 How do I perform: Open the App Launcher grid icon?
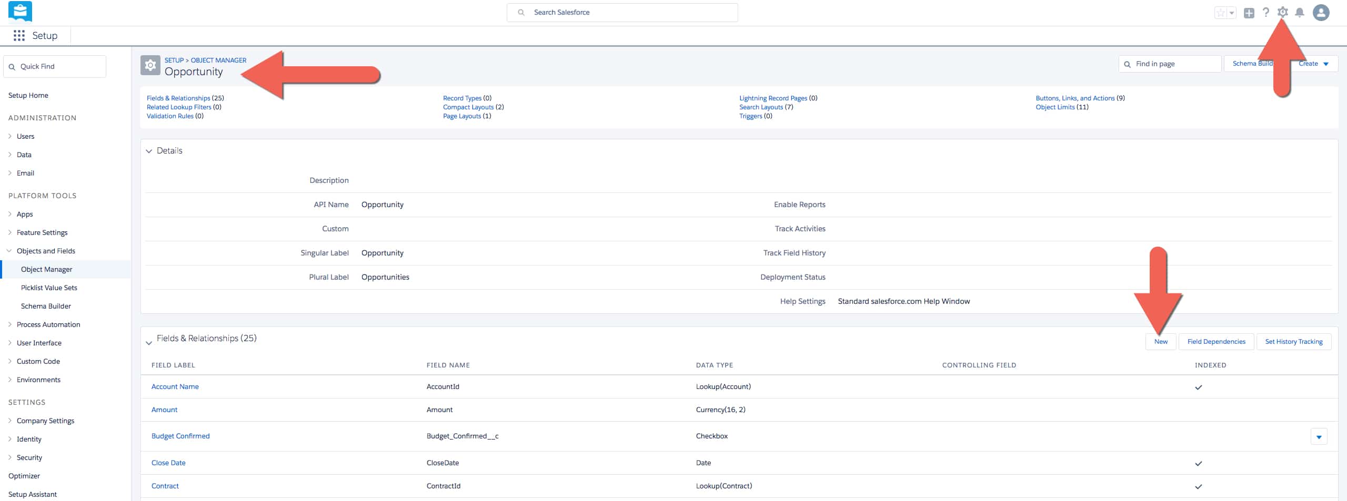[x=19, y=36]
